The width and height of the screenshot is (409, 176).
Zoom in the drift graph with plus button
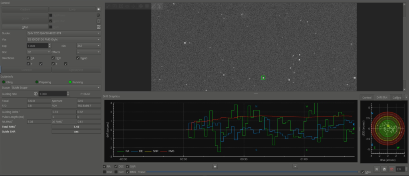(215, 166)
